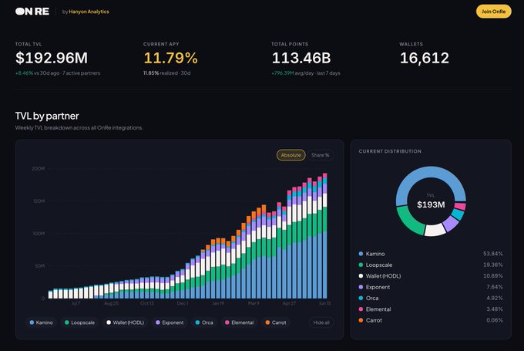Select Orca row in distribution list
Screen dimensions: 524x351
tap(431, 298)
